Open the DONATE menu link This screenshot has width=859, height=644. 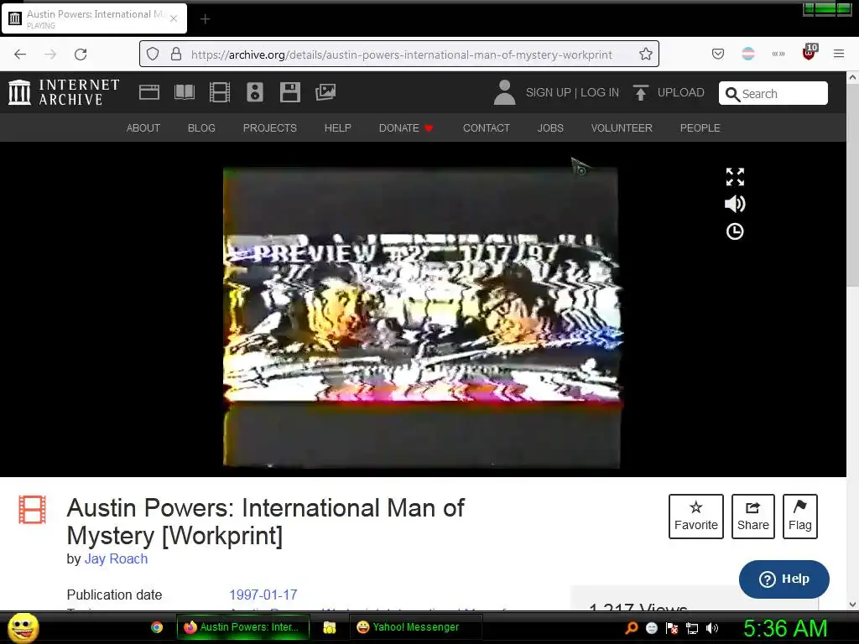click(406, 127)
